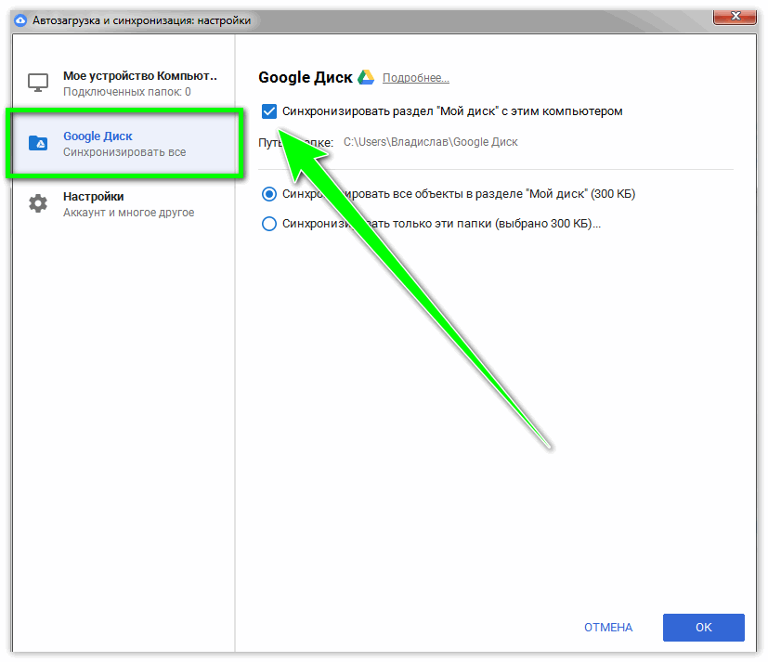Click the Подключенных папок: 0 subtitle

point(127,92)
